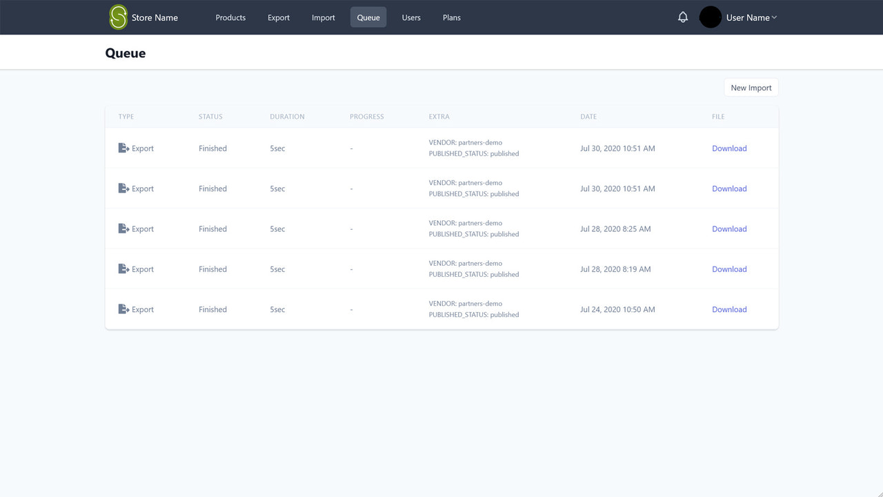This screenshot has width=883, height=497.
Task: Go to the Plans nav item
Action: [x=452, y=17]
